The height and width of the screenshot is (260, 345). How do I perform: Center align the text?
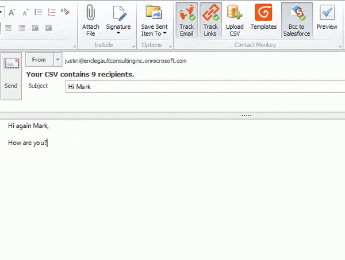[x=9, y=28]
